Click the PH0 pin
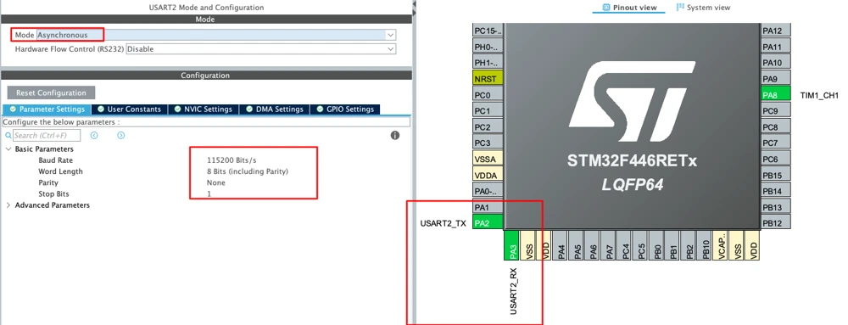Viewport: 848px width, 325px height. click(488, 47)
